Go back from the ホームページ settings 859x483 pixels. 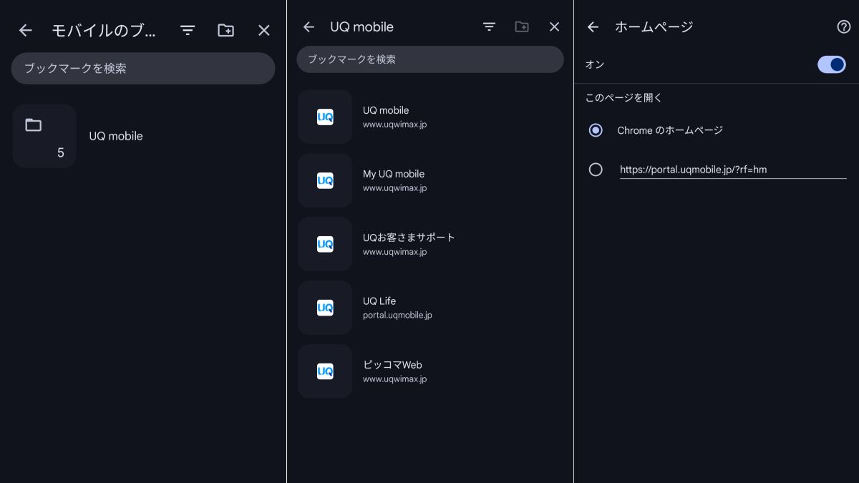(593, 27)
